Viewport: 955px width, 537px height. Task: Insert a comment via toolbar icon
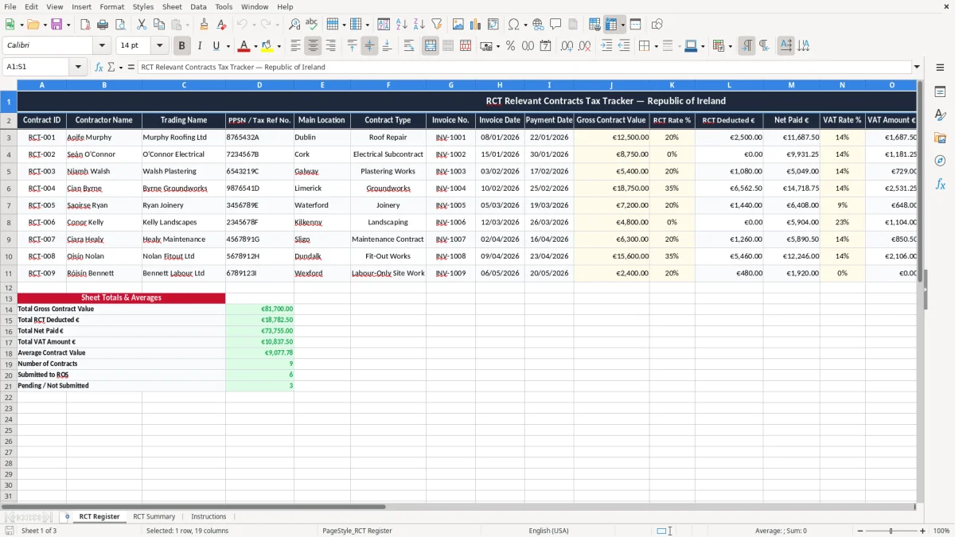555,25
